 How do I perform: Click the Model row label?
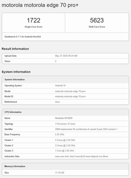coord(7,91)
